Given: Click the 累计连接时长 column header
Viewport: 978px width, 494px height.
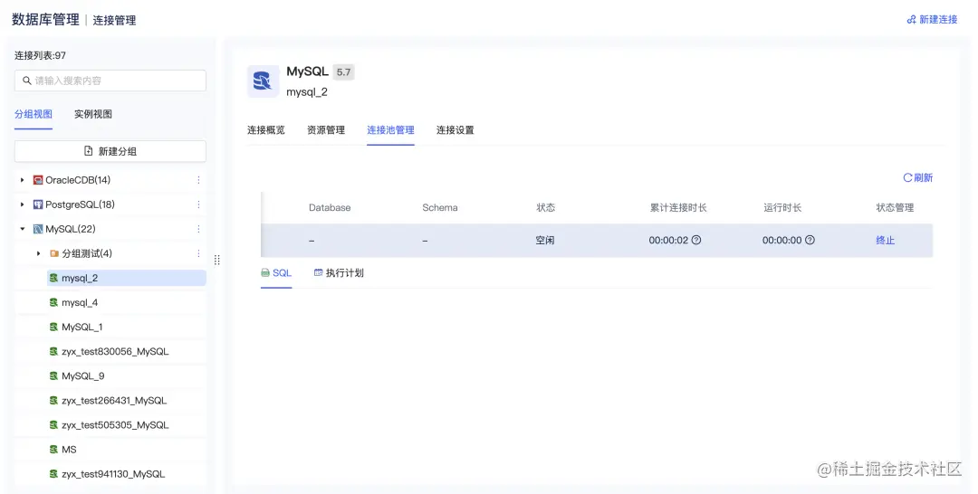Looking at the screenshot, I should click(x=678, y=207).
